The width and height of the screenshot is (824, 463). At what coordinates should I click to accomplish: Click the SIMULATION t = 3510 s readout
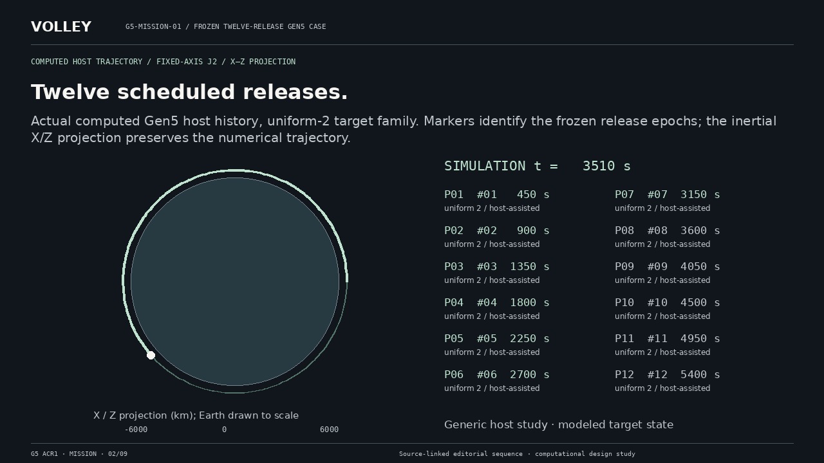pos(538,166)
